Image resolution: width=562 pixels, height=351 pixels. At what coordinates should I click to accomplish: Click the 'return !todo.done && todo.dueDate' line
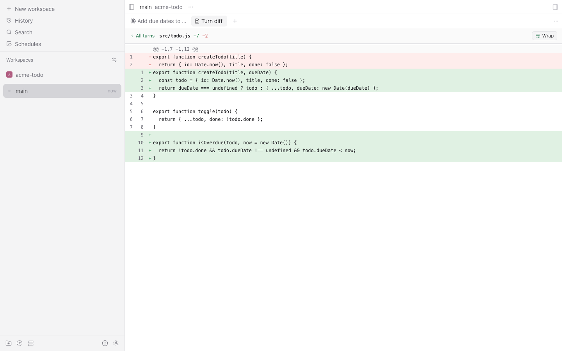pyautogui.click(x=343, y=151)
